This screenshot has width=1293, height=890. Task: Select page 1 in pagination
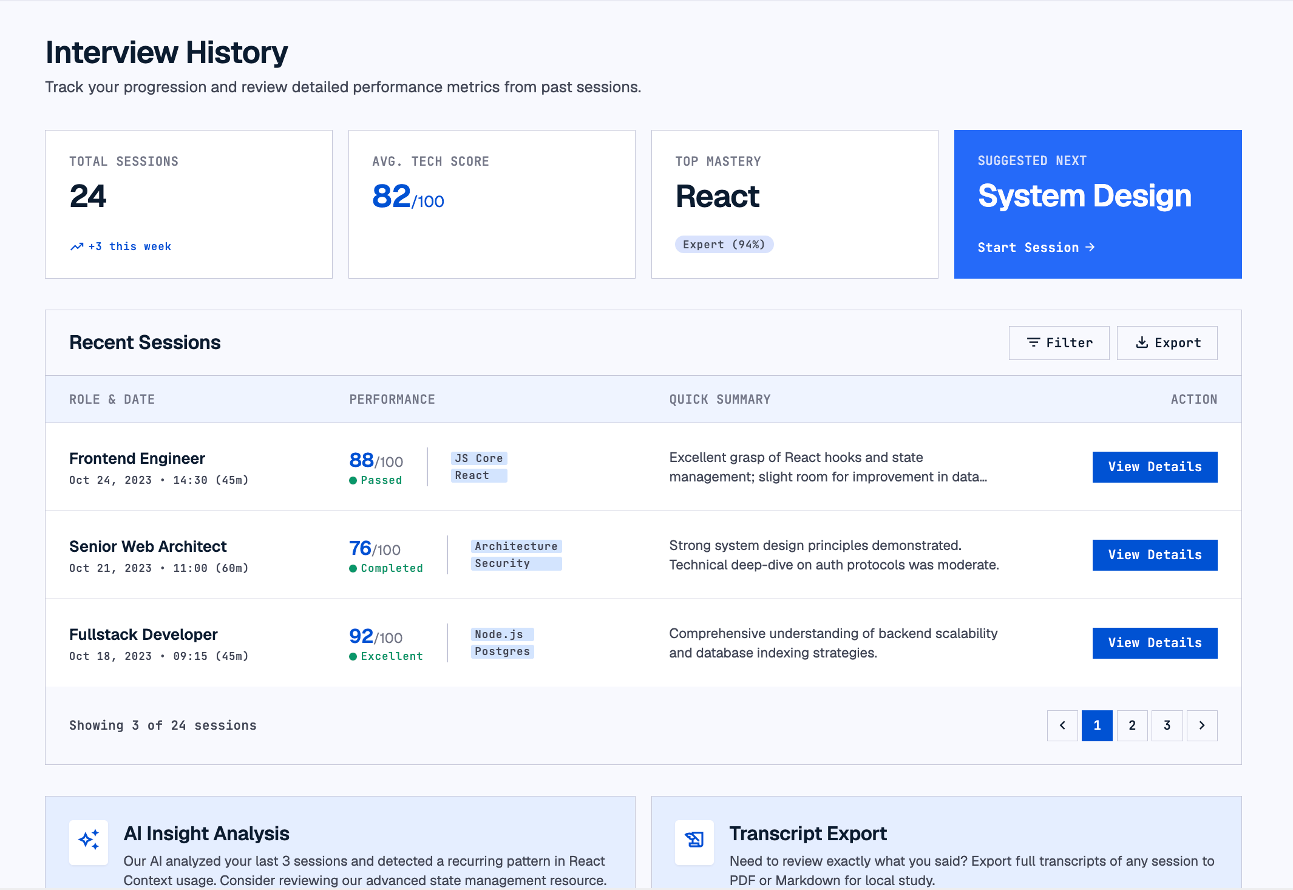[1097, 725]
